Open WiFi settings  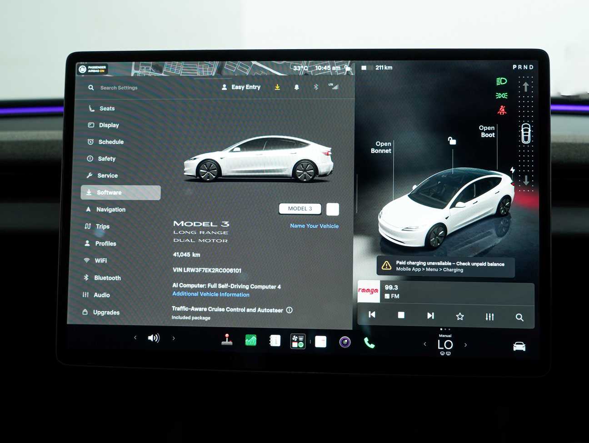tap(100, 260)
